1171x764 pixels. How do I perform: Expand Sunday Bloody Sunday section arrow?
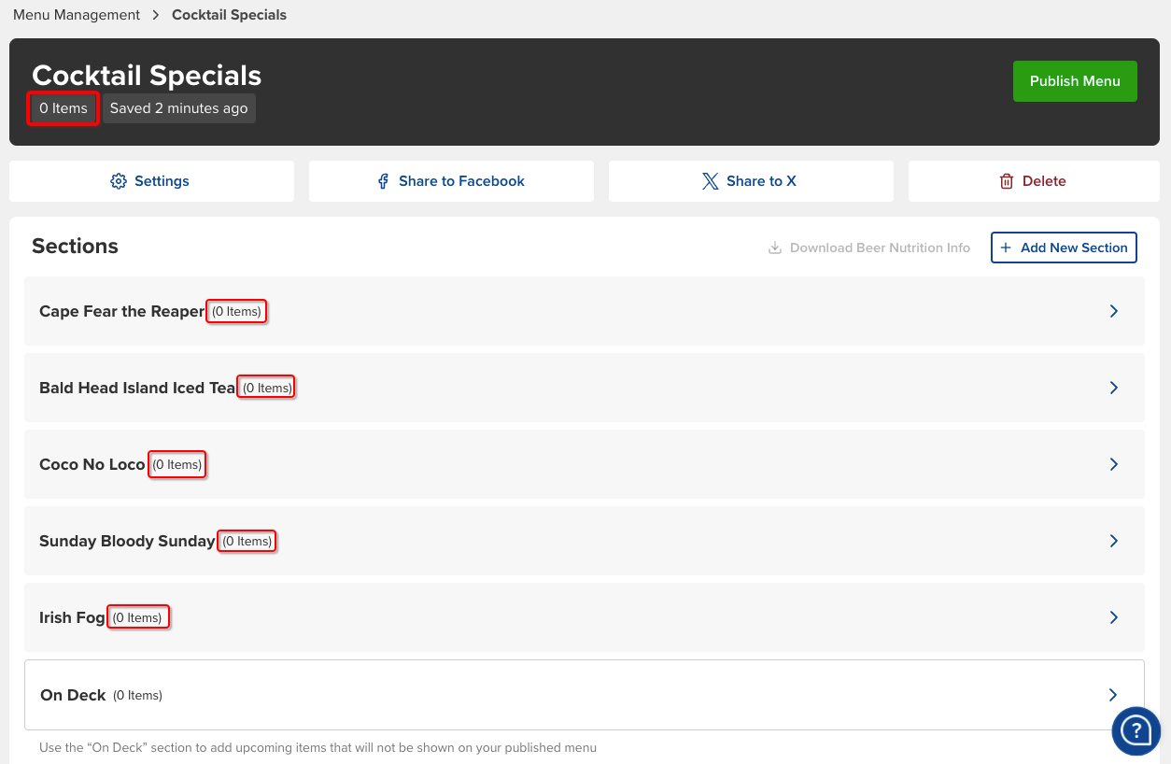(x=1113, y=541)
